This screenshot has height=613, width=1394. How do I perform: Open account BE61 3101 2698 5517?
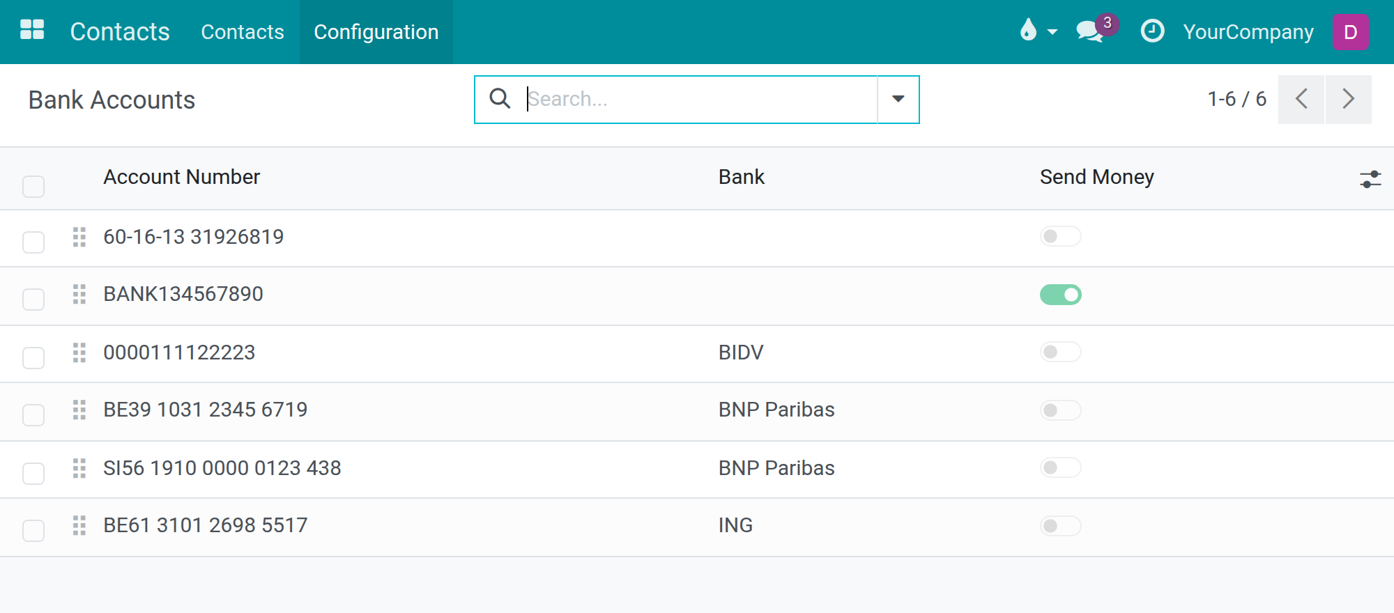(206, 525)
